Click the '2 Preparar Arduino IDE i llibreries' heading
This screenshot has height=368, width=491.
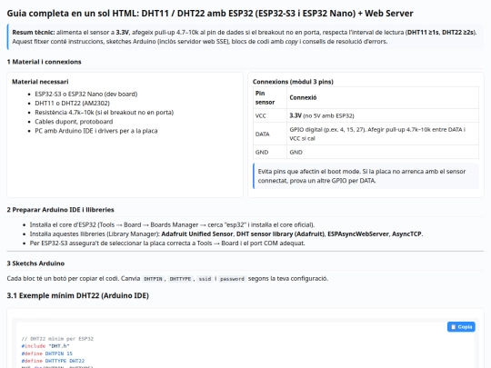[60, 210]
